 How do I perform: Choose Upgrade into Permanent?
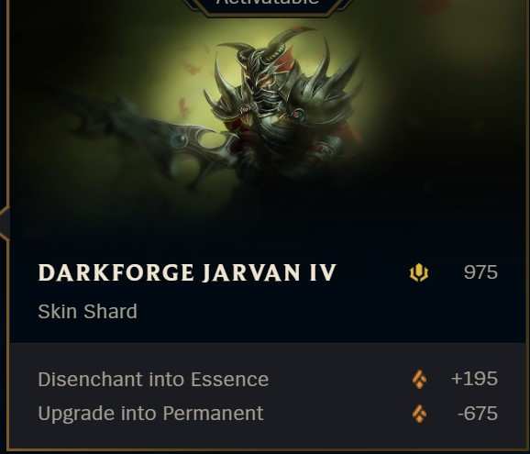tap(150, 414)
